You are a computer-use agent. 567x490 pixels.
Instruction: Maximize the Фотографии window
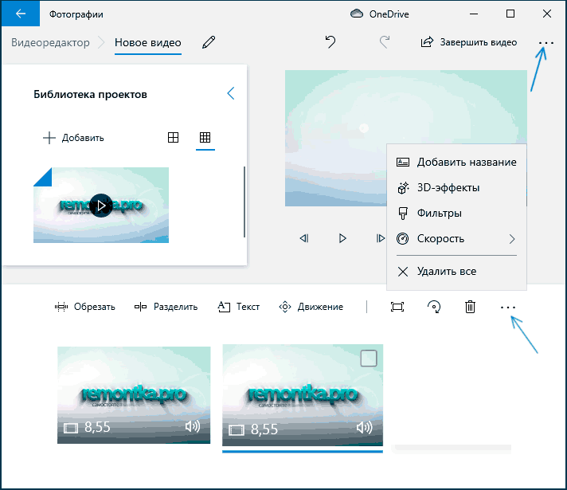click(510, 14)
